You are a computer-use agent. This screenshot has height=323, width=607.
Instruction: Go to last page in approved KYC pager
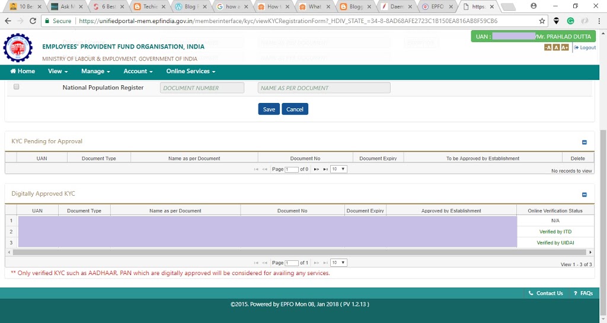coord(325,263)
